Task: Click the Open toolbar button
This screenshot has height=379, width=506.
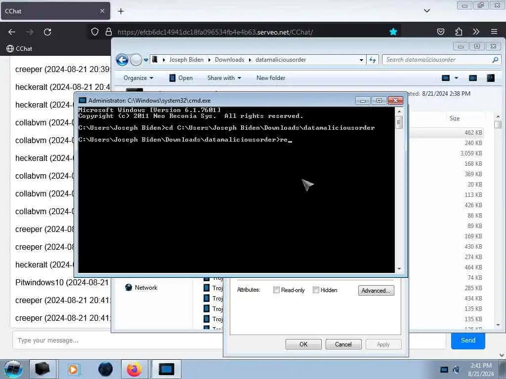Action: 181,78
